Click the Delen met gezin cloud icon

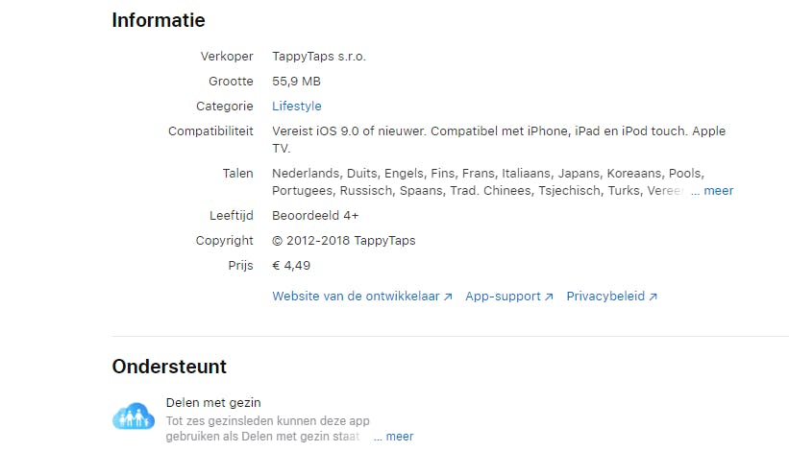pyautogui.click(x=134, y=417)
